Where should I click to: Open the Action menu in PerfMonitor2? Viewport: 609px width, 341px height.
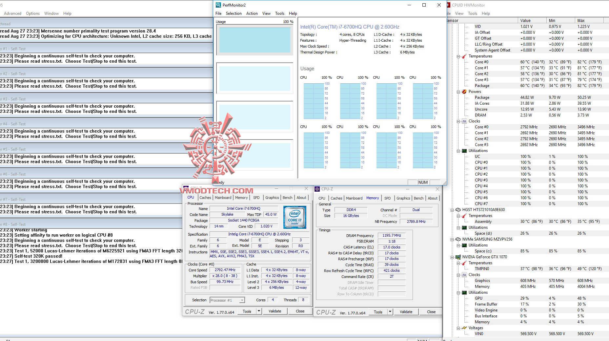[x=252, y=13]
